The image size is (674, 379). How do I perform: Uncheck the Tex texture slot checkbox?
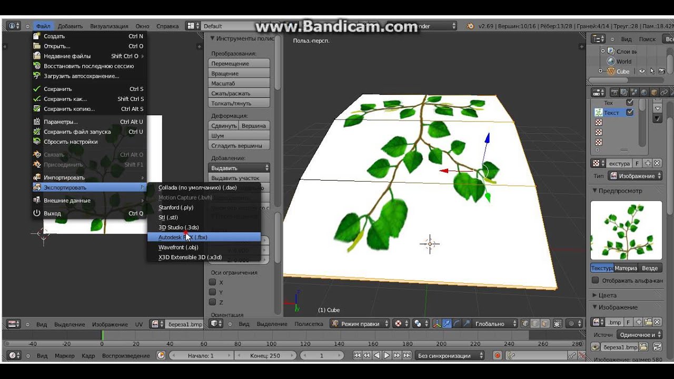pos(629,102)
